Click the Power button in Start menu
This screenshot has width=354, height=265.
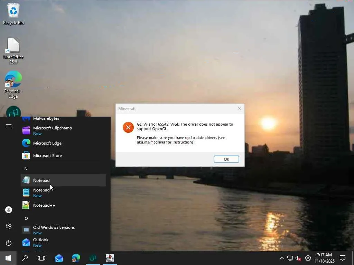click(x=9, y=243)
